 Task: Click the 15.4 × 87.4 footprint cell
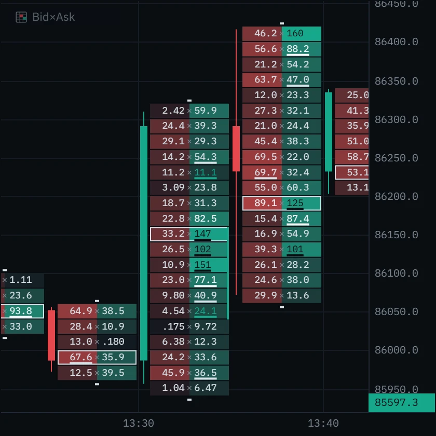[282, 219]
